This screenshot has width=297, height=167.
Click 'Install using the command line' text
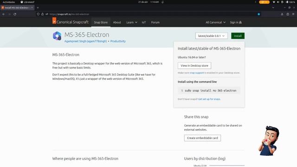click(197, 82)
